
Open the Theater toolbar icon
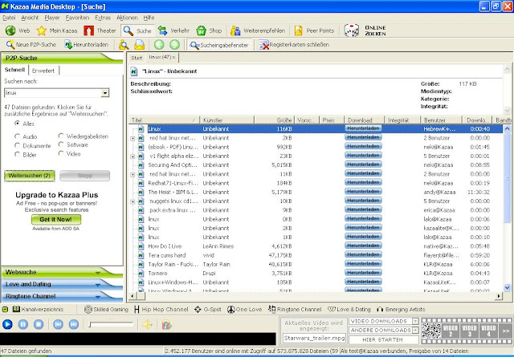(88, 30)
